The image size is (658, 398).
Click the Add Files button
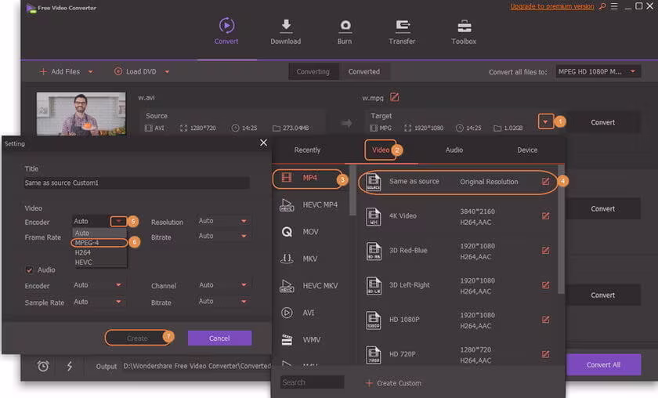[60, 72]
